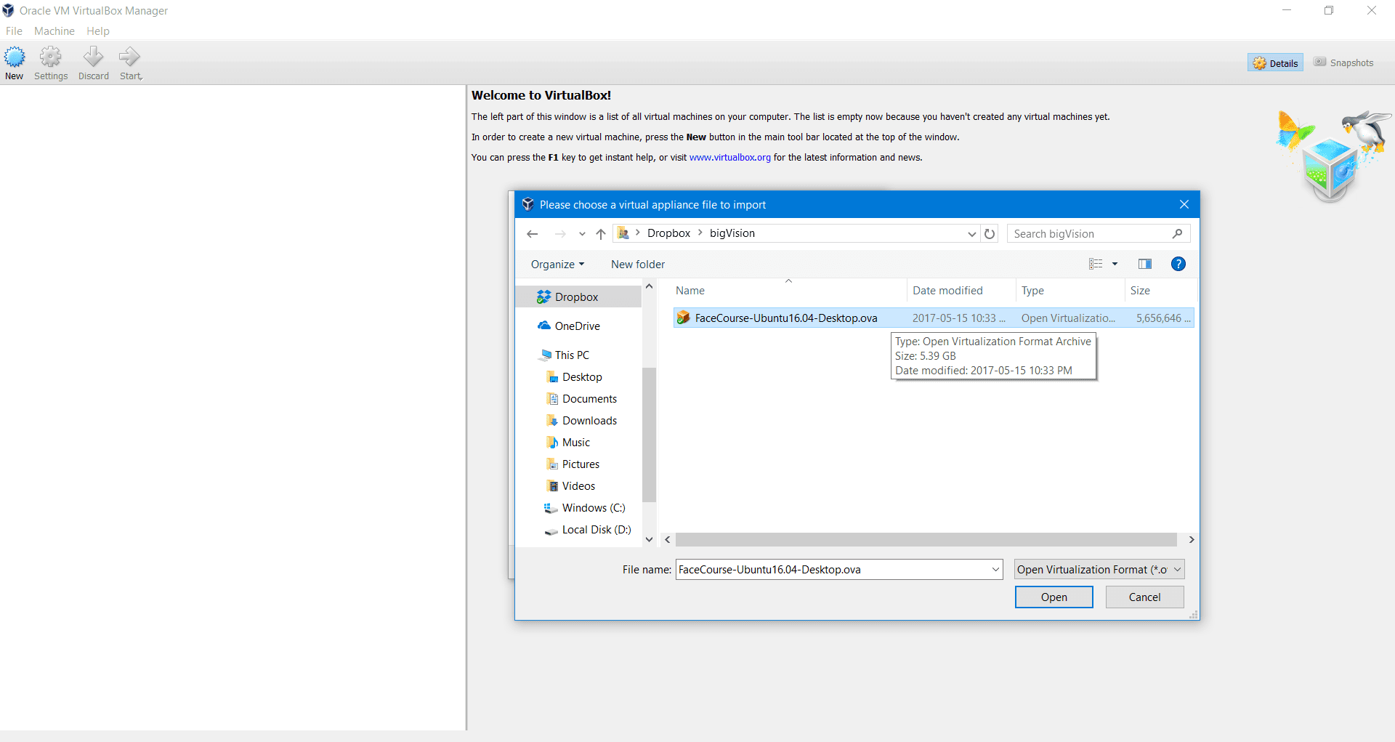Open the Organize dropdown menu
The width and height of the screenshot is (1395, 742).
(x=557, y=265)
